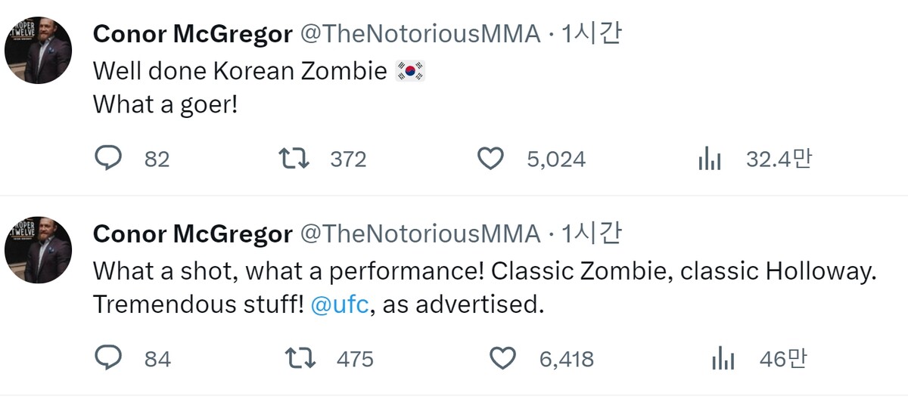This screenshot has height=402, width=908.
Task: Reply to the "What a shot" tweet
Action: pos(108,359)
